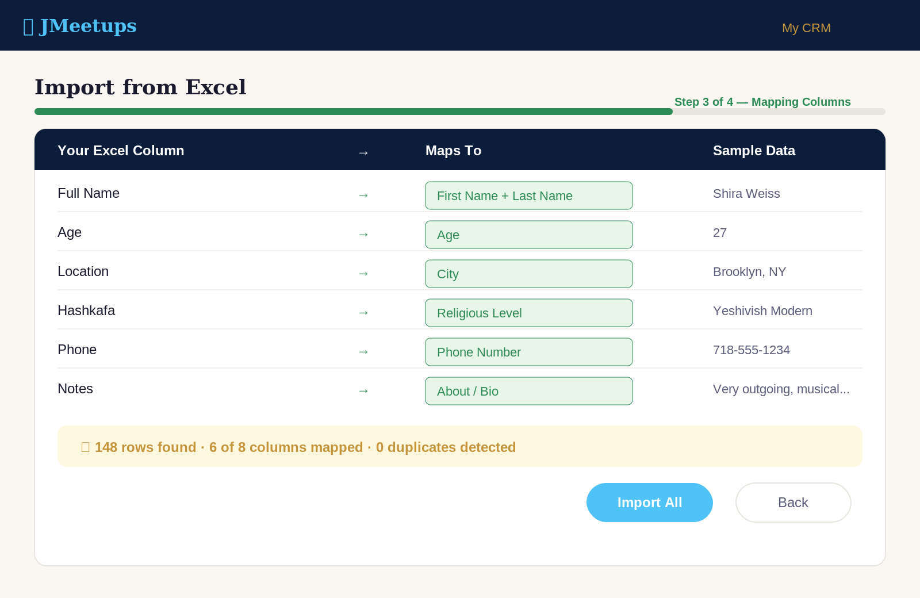
Task: Open My CRM from the top bar
Action: [806, 28]
